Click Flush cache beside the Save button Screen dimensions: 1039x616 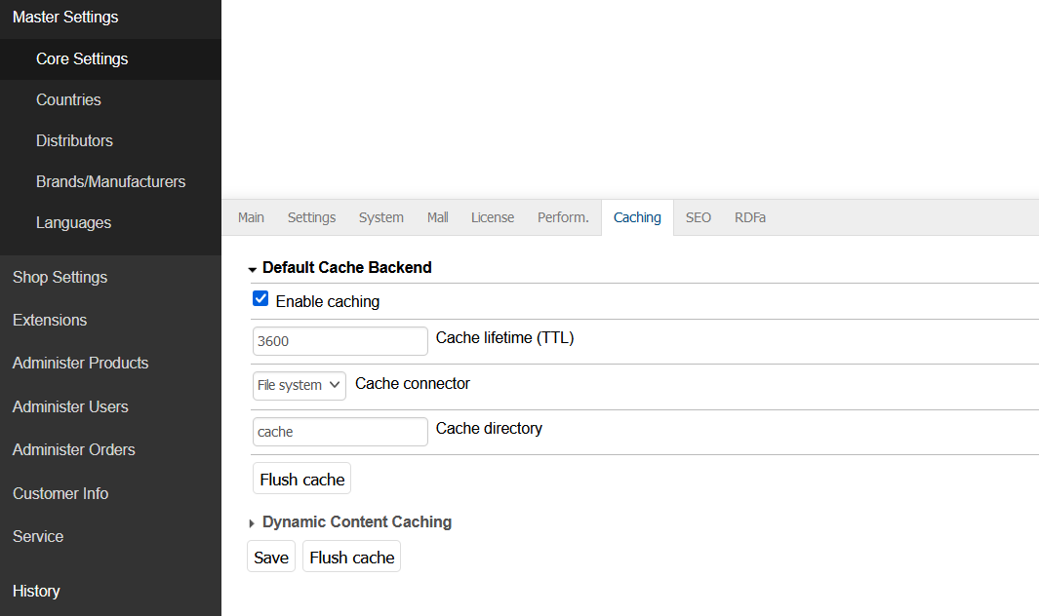[x=351, y=558]
